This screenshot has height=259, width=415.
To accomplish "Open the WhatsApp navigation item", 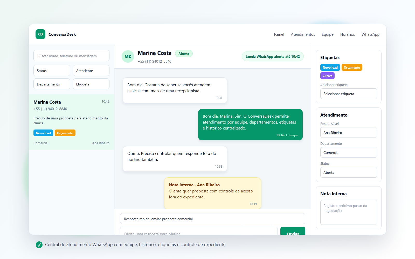I will (x=370, y=34).
